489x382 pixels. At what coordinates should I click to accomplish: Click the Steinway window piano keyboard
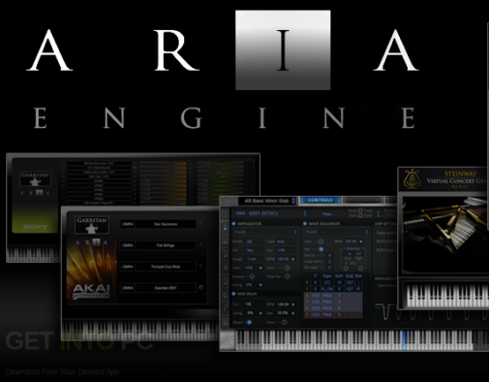[x=447, y=296]
